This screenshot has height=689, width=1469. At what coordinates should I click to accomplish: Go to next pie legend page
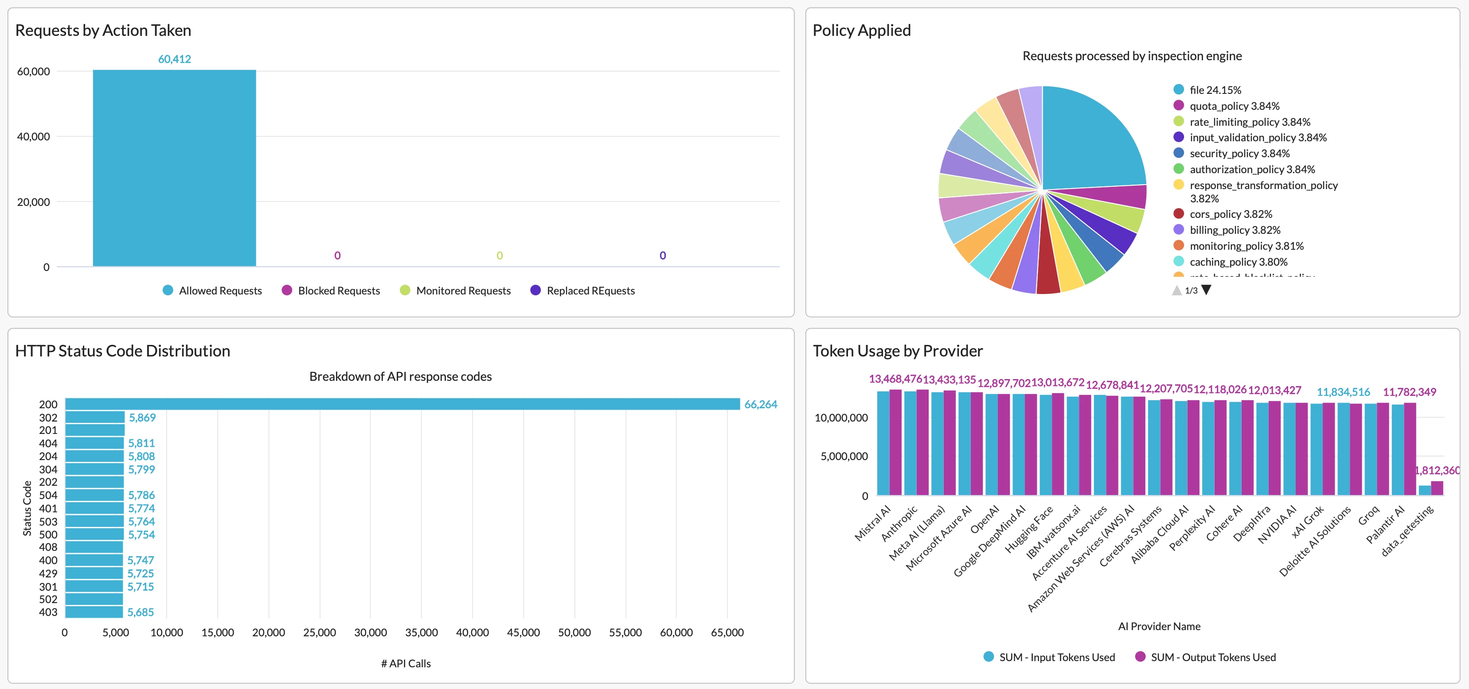pos(1206,290)
